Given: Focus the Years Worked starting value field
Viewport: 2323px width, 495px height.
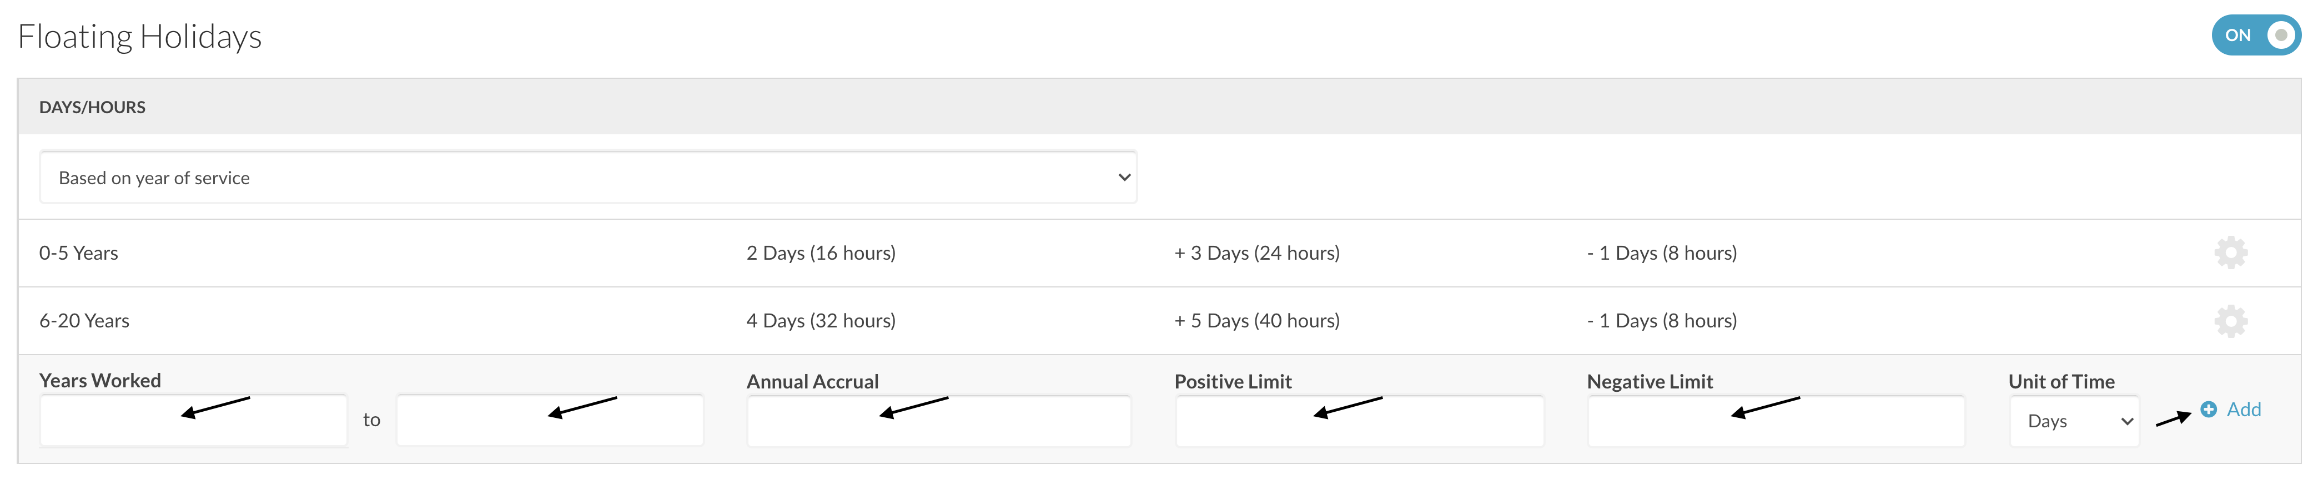Looking at the screenshot, I should pyautogui.click(x=193, y=420).
